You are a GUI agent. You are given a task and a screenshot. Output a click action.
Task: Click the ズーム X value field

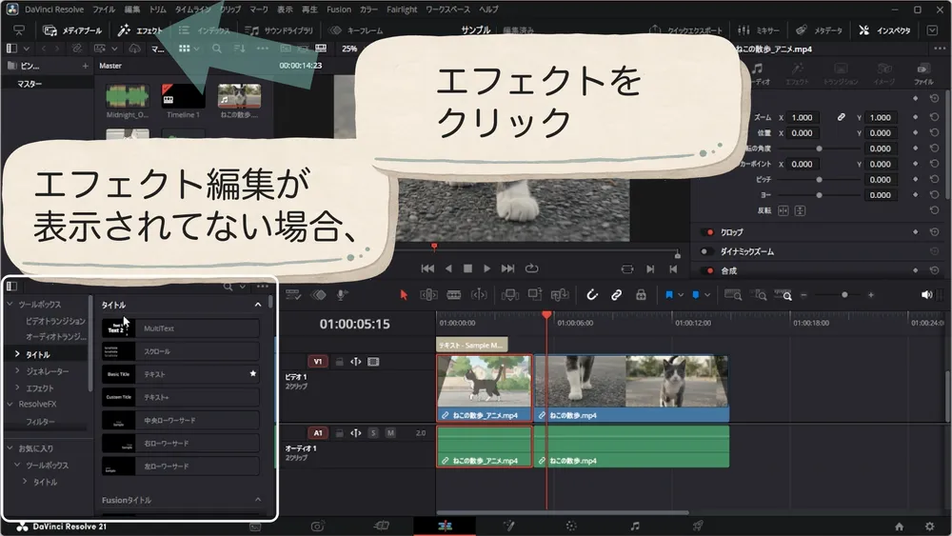click(802, 117)
